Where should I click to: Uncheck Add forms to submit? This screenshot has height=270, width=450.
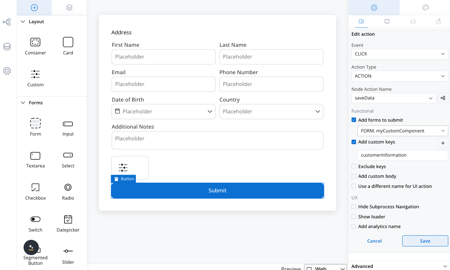click(x=354, y=120)
